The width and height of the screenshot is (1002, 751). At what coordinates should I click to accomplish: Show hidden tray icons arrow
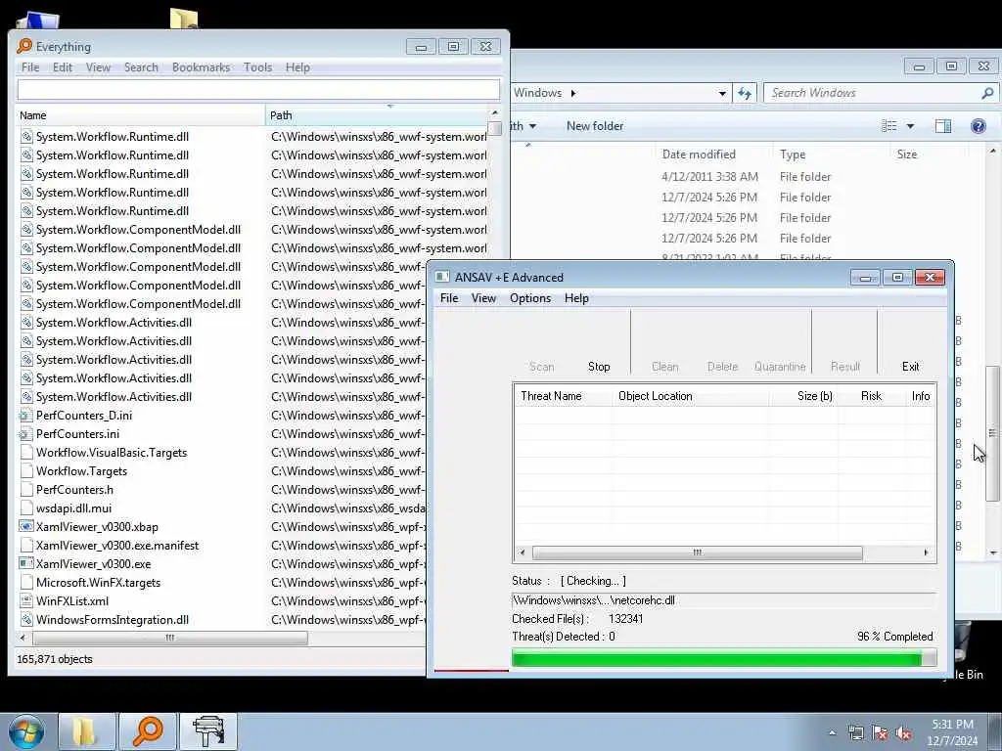click(x=832, y=732)
